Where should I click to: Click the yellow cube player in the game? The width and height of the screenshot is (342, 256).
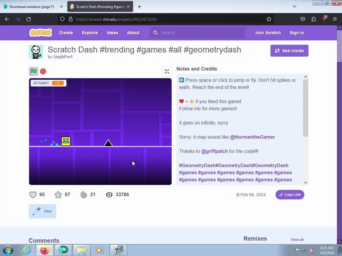(66, 141)
